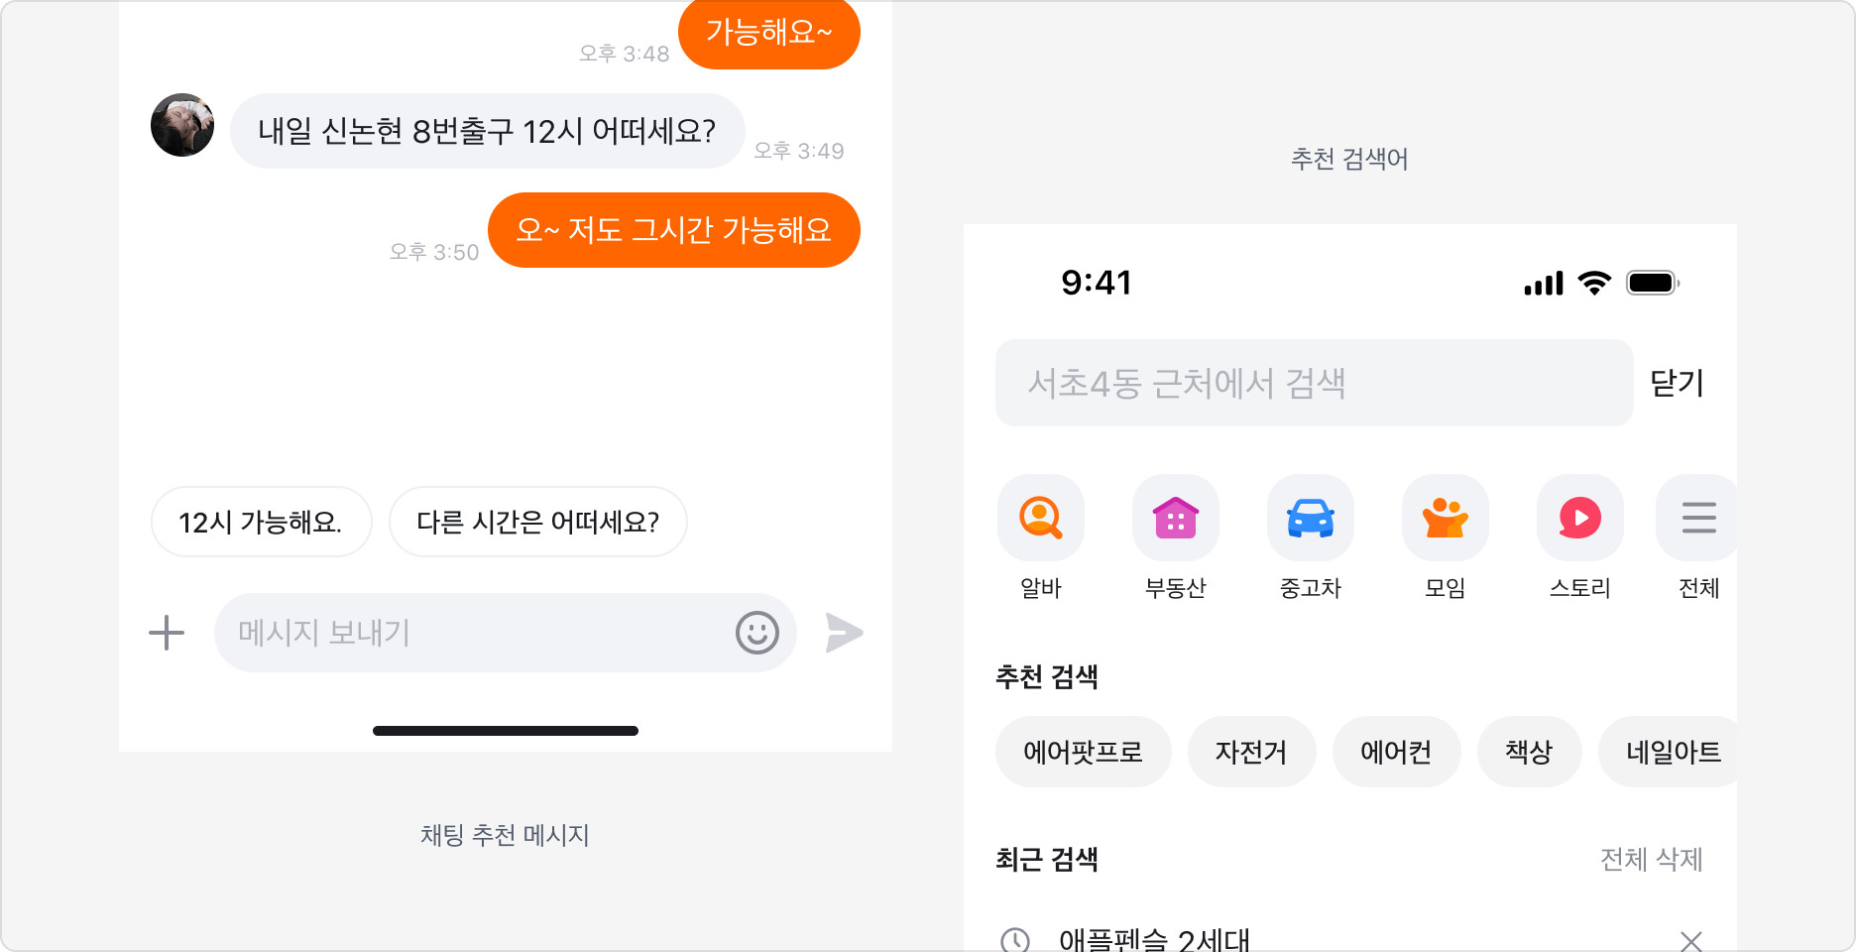Click the clock icon beside 애플펜슬 2세대
Screen dimensions: 1856x952
pyautogui.click(x=1014, y=939)
